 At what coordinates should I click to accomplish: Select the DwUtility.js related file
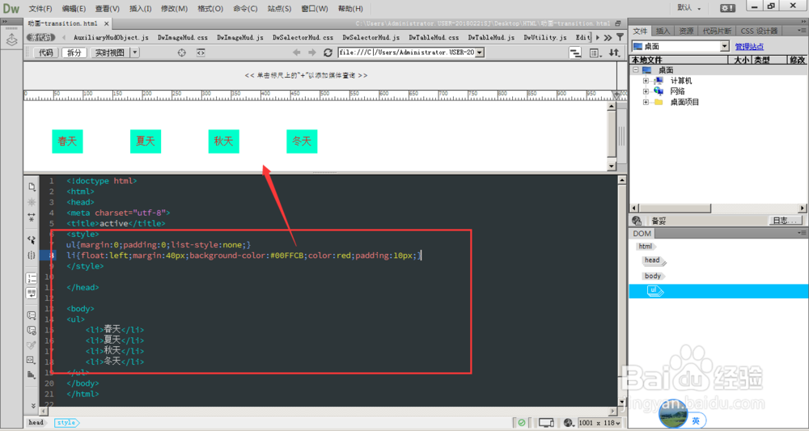(x=544, y=38)
